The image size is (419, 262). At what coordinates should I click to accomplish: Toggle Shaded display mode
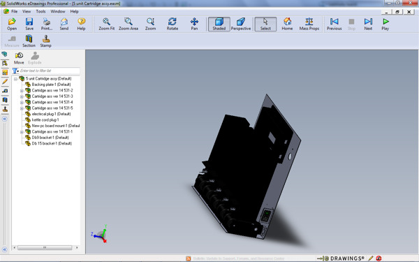pyautogui.click(x=219, y=24)
